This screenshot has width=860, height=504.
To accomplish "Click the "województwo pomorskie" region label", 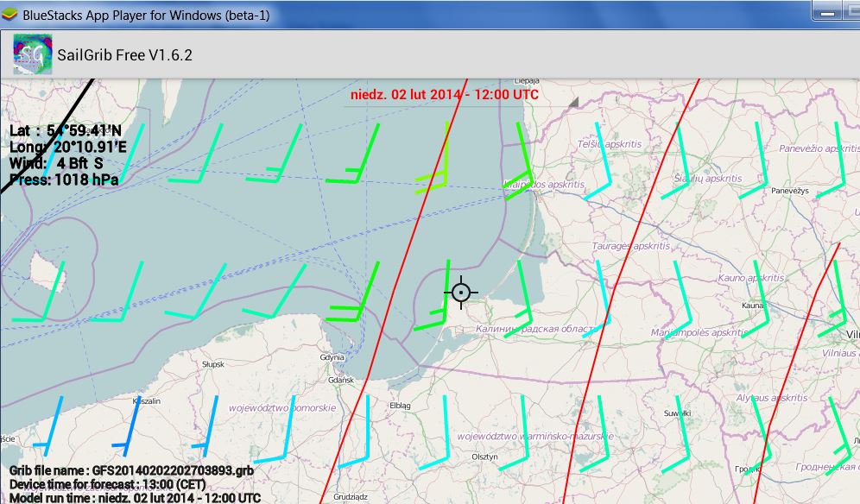I will [x=282, y=408].
